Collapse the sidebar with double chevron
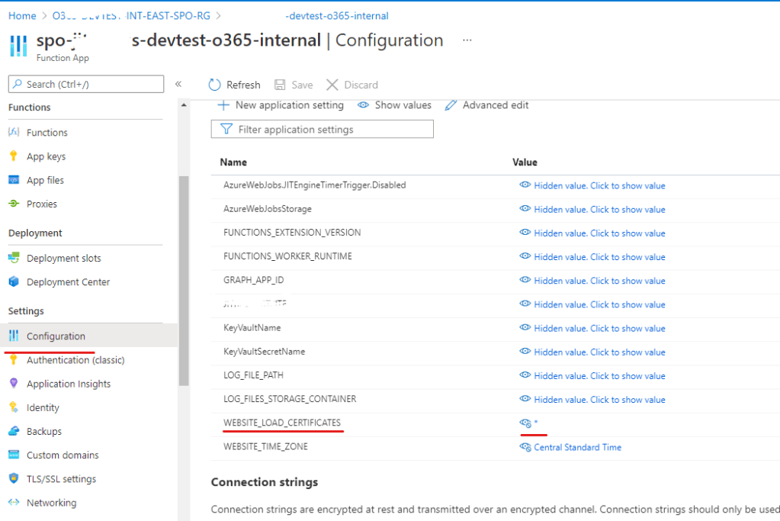The width and height of the screenshot is (780, 521). click(178, 84)
